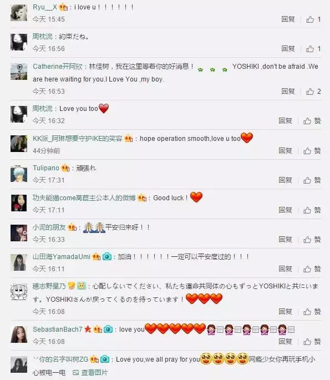
Task: Open the 查看图片 view picture link
Action: click(x=90, y=372)
